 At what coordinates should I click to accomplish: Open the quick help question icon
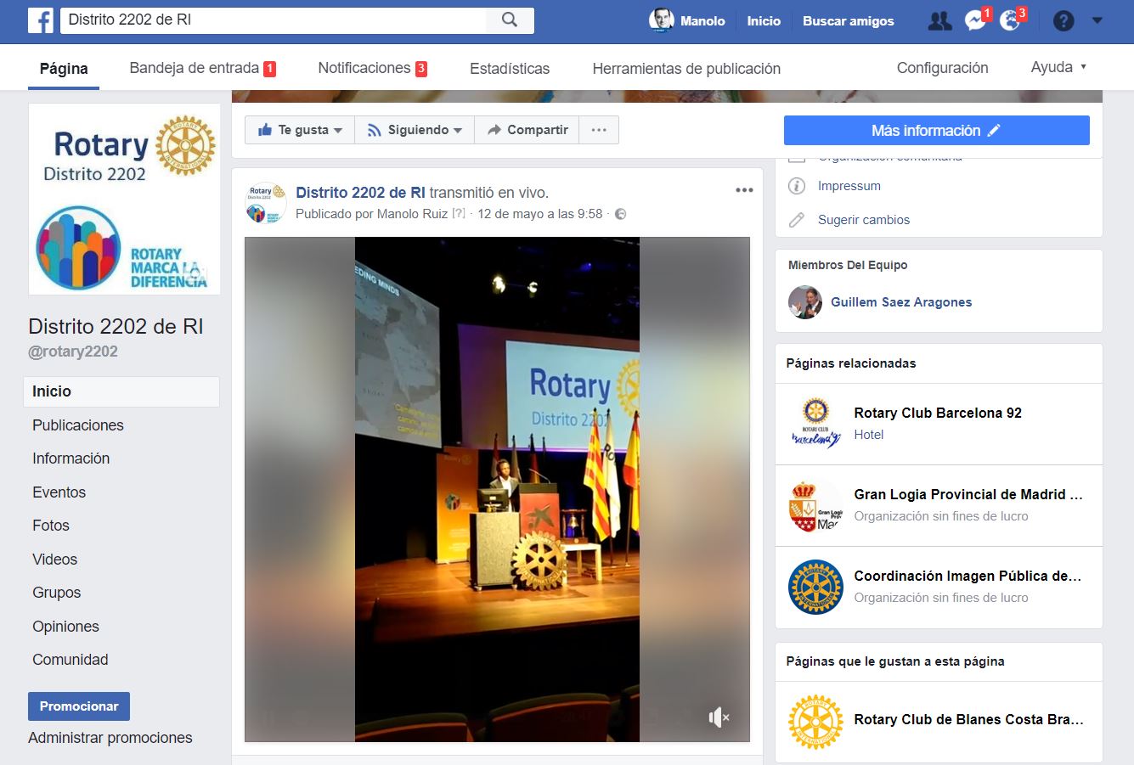tap(1063, 20)
